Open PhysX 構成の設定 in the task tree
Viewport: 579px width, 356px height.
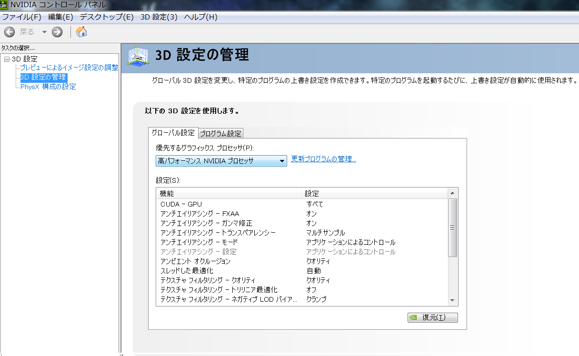(48, 87)
